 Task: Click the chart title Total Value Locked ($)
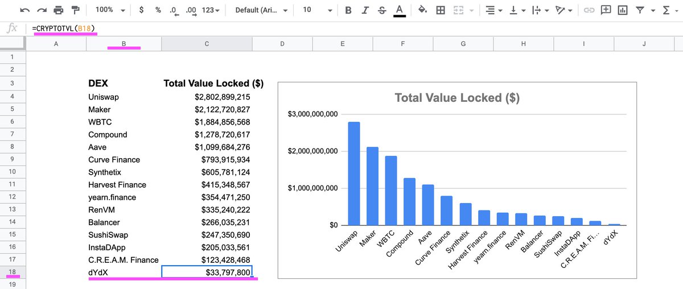[x=457, y=98]
